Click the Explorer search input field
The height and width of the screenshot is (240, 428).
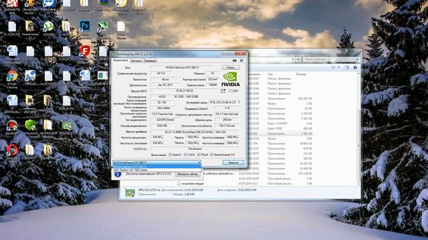pyautogui.click(x=328, y=59)
